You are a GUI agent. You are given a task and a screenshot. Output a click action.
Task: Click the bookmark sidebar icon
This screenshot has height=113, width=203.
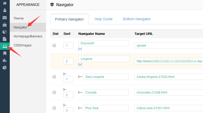[5, 53]
